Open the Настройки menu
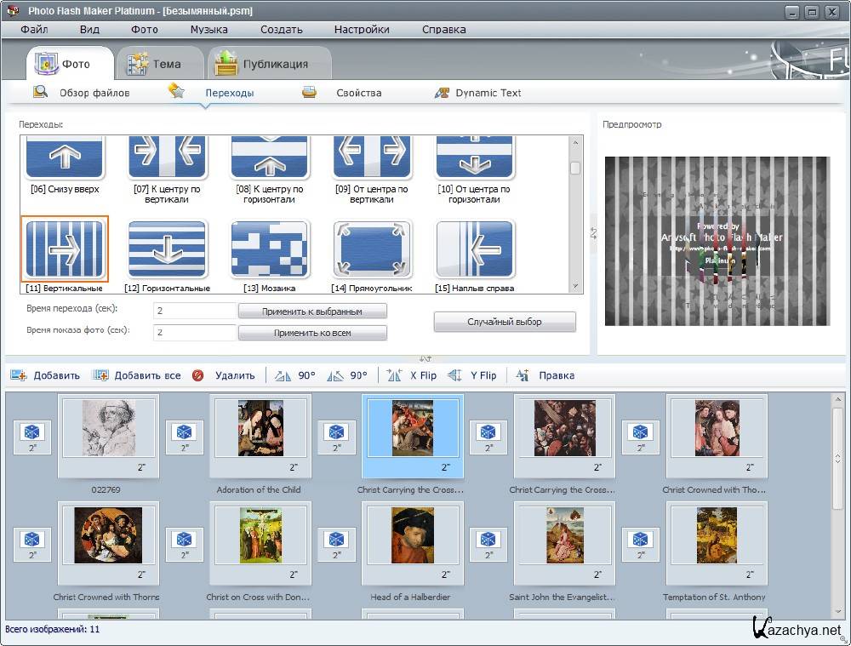This screenshot has width=851, height=646. click(x=362, y=29)
